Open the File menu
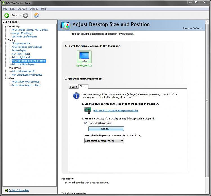Screen dimensions: 211x196 point(5,9)
